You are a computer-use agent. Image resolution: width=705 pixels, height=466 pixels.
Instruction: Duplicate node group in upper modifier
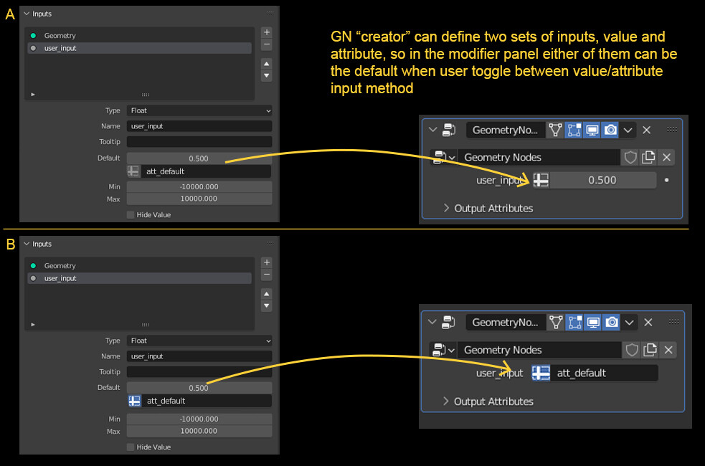(x=648, y=157)
